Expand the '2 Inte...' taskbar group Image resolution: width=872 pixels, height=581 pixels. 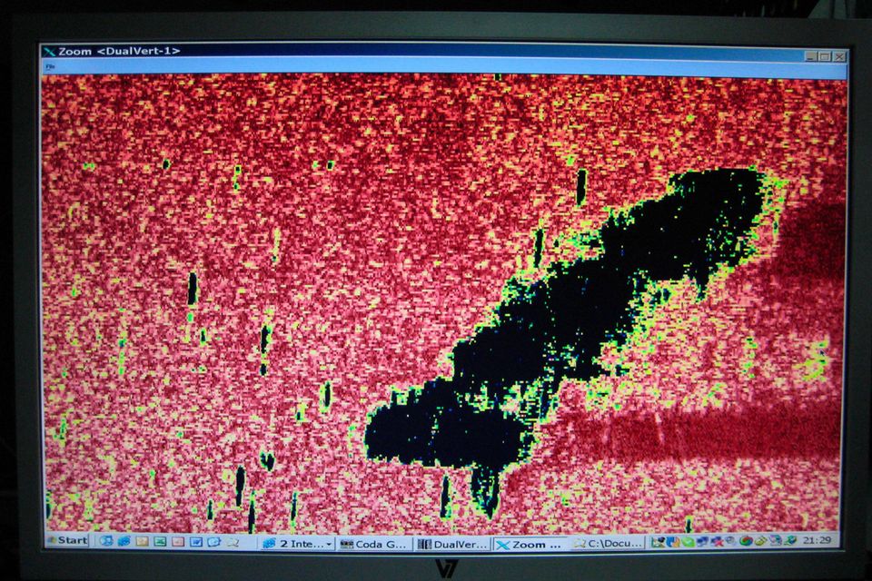(296, 544)
